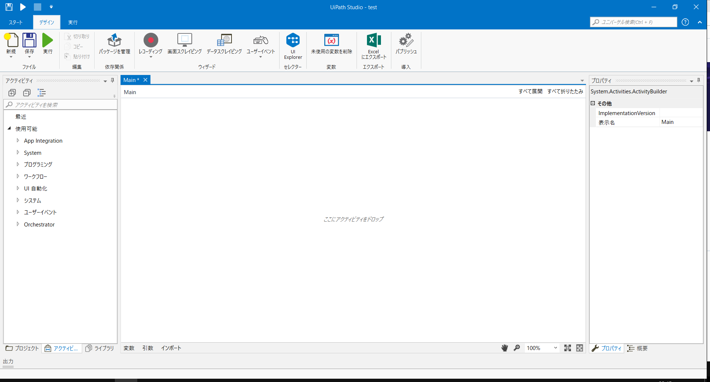
Task: Toggle pin on the Properties panel
Action: 699,81
